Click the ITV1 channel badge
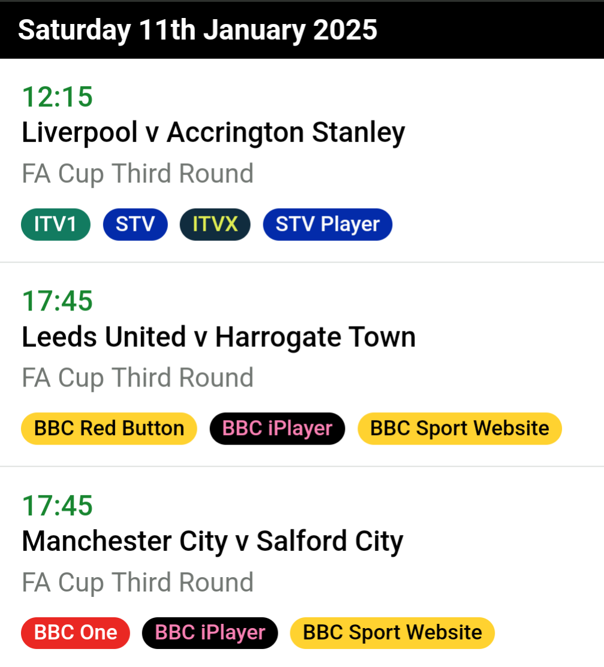Screen dimensions: 604x667 click(56, 224)
